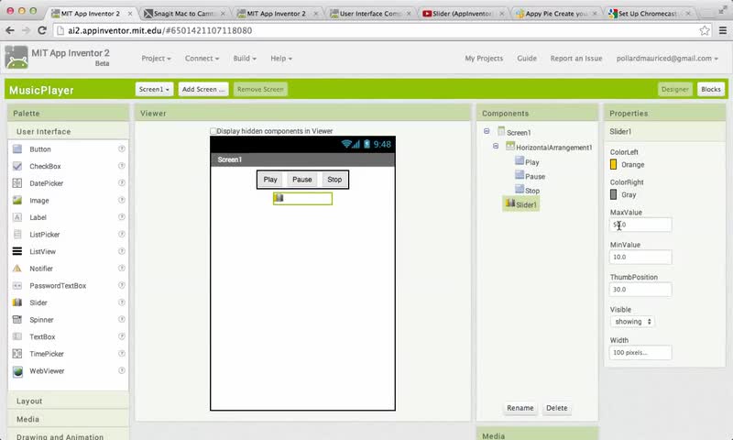Click the Designer button
733x440 pixels.
click(675, 89)
